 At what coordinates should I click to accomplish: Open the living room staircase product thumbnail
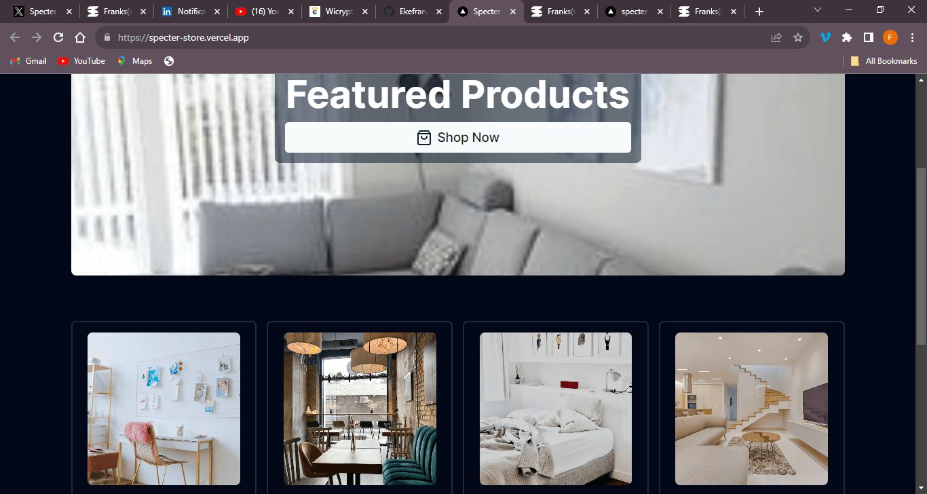click(x=751, y=408)
